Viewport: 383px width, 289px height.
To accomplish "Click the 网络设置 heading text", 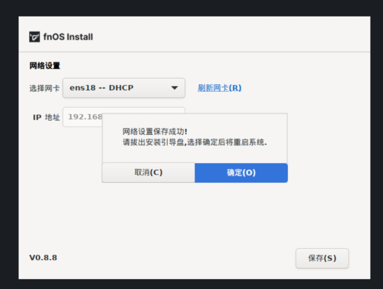I will click(x=44, y=66).
